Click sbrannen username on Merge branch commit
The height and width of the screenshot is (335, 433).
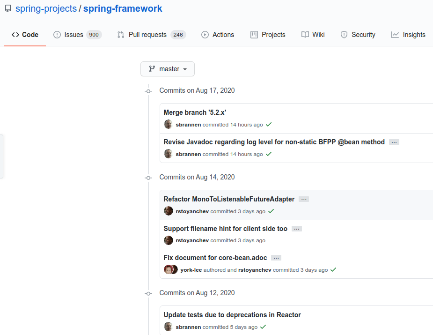point(188,125)
